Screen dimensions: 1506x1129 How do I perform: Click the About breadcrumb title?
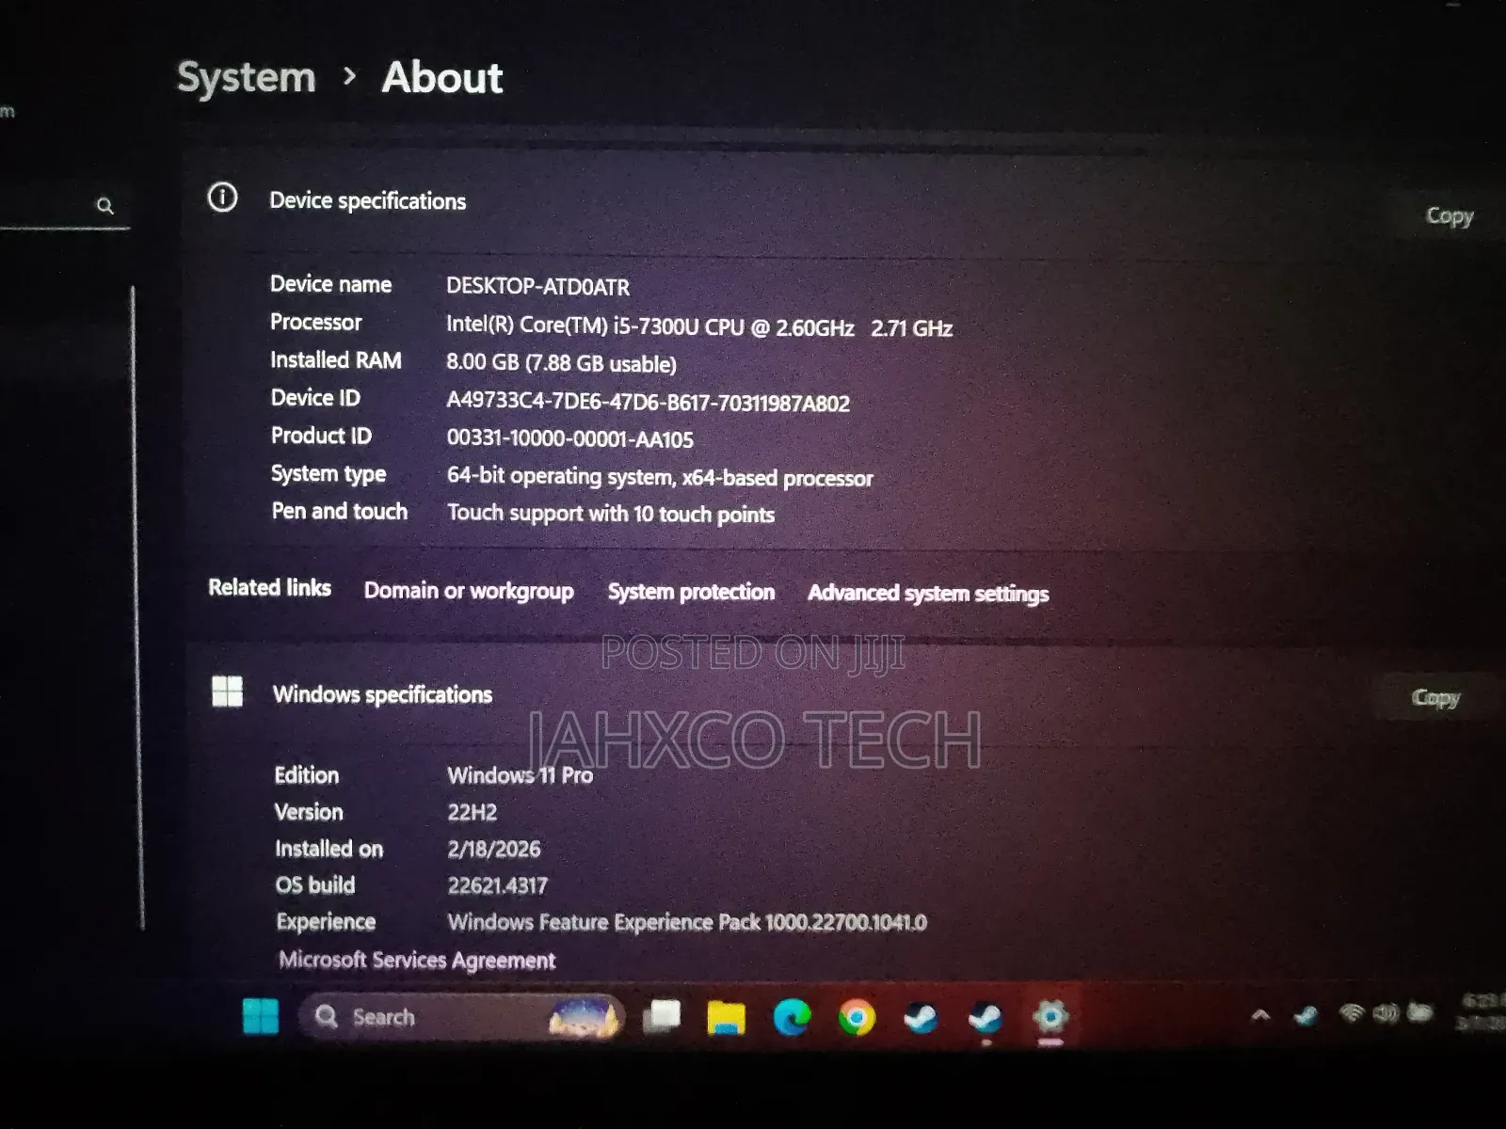point(442,77)
